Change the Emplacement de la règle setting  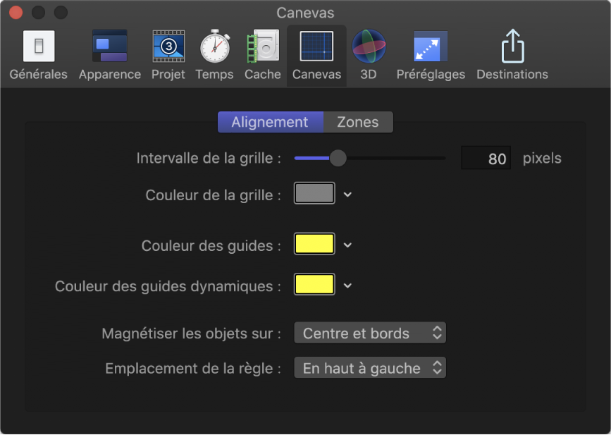pyautogui.click(x=369, y=367)
